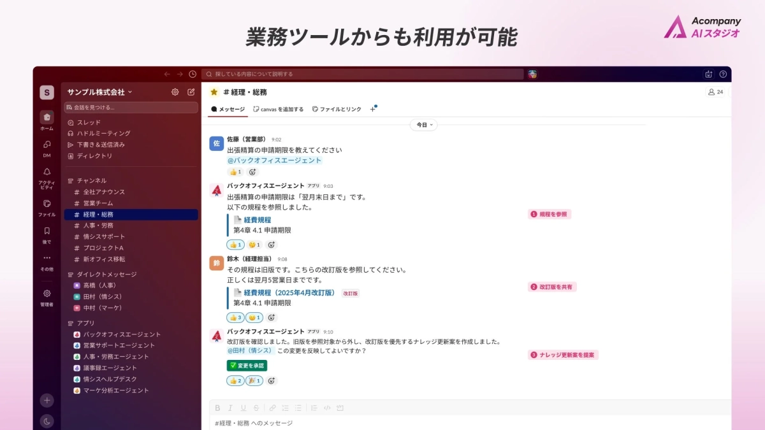
Task: Open the 経費規程 document link at 9:03
Action: tap(258, 220)
